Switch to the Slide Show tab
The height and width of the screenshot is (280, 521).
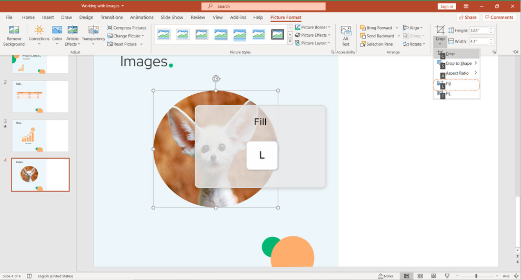pos(172,17)
